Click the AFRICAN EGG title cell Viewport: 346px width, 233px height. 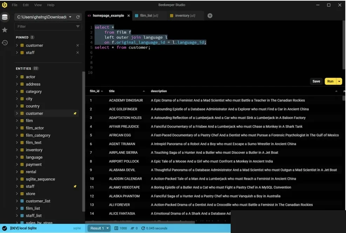coord(120,135)
